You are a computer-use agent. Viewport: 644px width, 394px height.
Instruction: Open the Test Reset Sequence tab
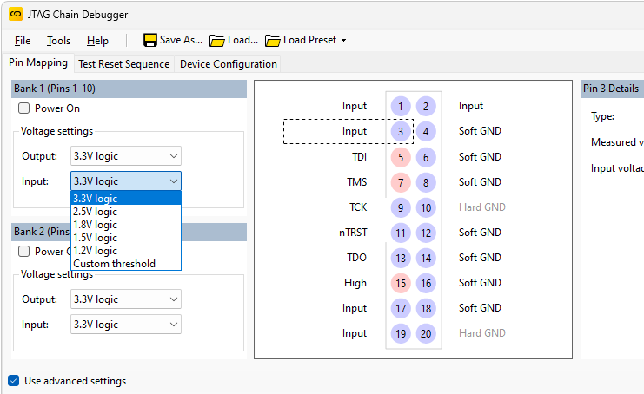click(123, 64)
